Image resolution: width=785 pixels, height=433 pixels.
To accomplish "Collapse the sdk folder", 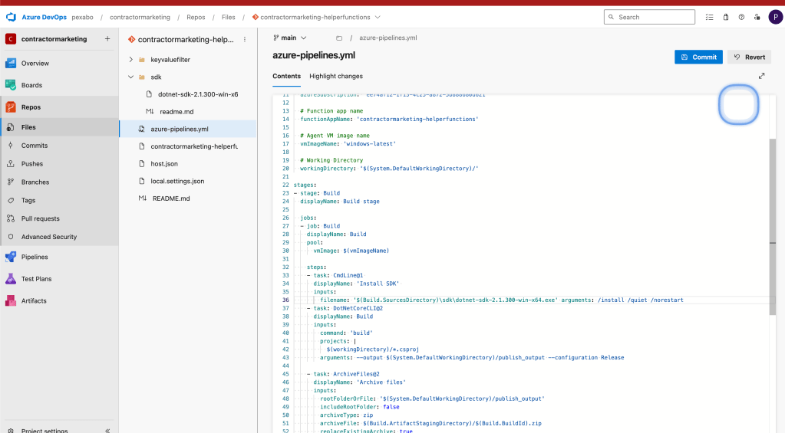I will pos(130,77).
